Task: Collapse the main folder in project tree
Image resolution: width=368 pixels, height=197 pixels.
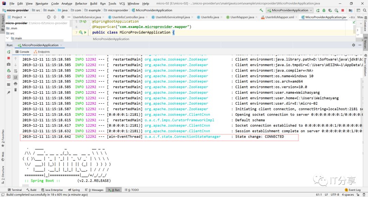Action: tap(7, 38)
